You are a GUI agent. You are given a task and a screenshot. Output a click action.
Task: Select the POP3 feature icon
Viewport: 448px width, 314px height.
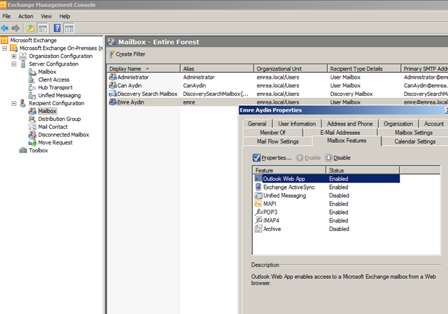258,212
